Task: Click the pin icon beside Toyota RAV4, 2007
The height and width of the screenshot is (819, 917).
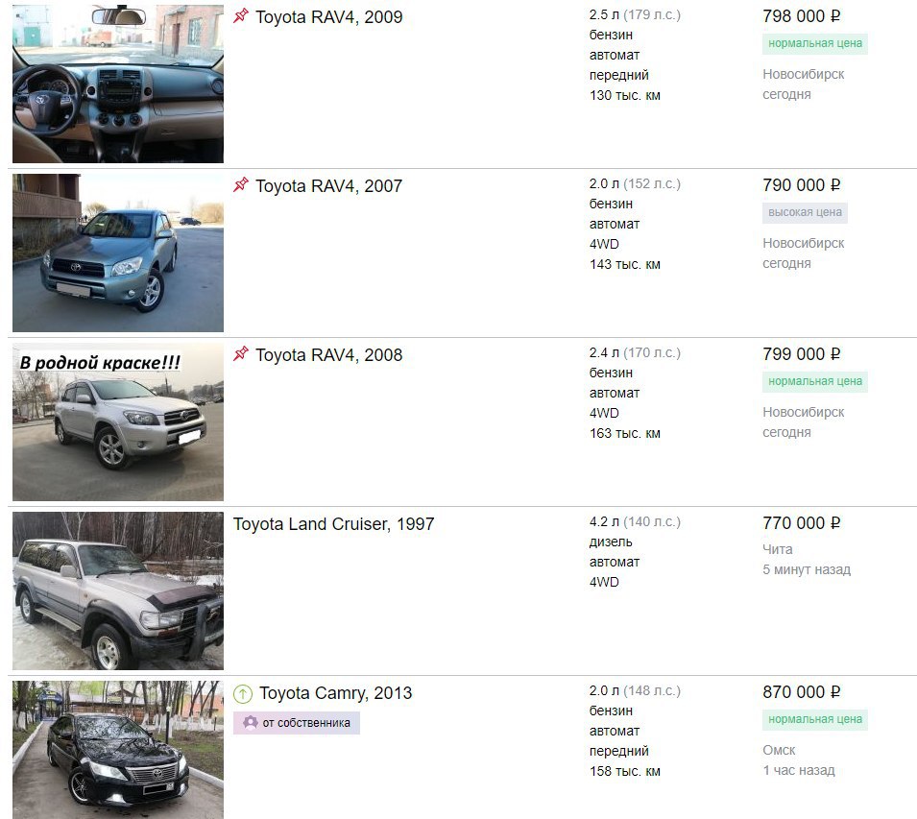Action: (241, 184)
